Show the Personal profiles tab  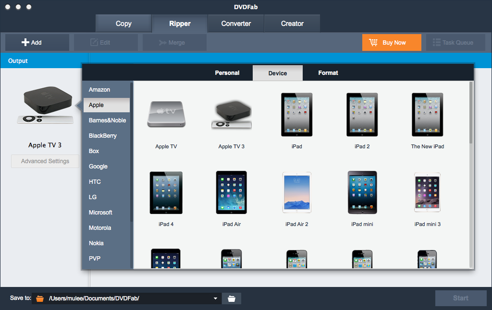227,73
